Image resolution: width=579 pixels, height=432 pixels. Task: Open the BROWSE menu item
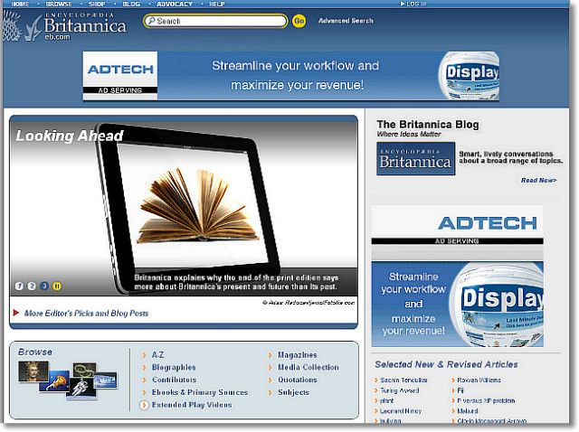tap(59, 4)
